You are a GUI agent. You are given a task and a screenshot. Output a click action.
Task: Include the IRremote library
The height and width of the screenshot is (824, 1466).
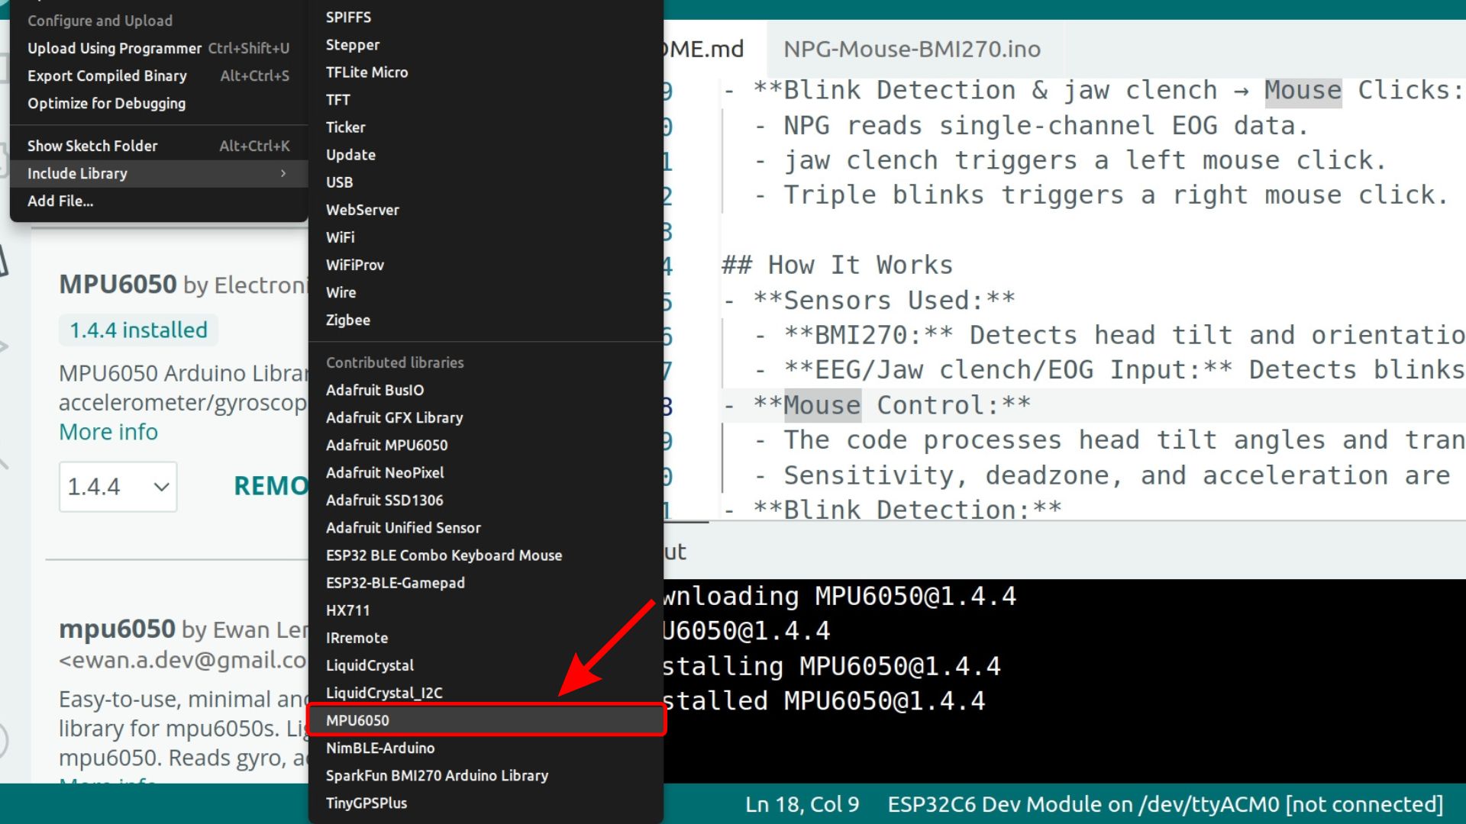coord(486,637)
